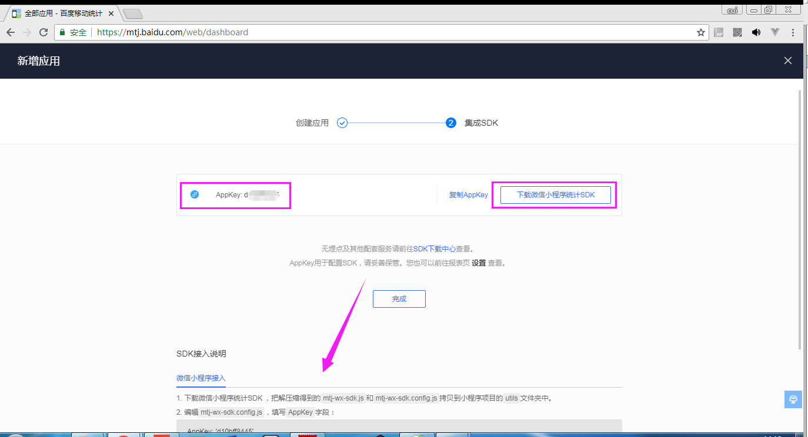
Task: Click the cui user profile button
Action: (x=732, y=10)
